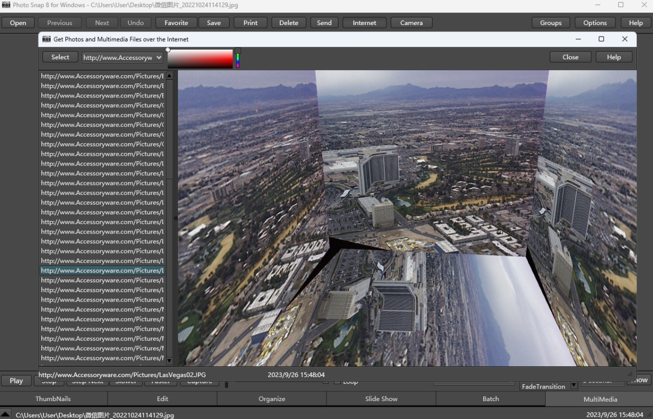653x419 pixels.
Task: Pick a shade in the red color gradient
Action: 200,59
